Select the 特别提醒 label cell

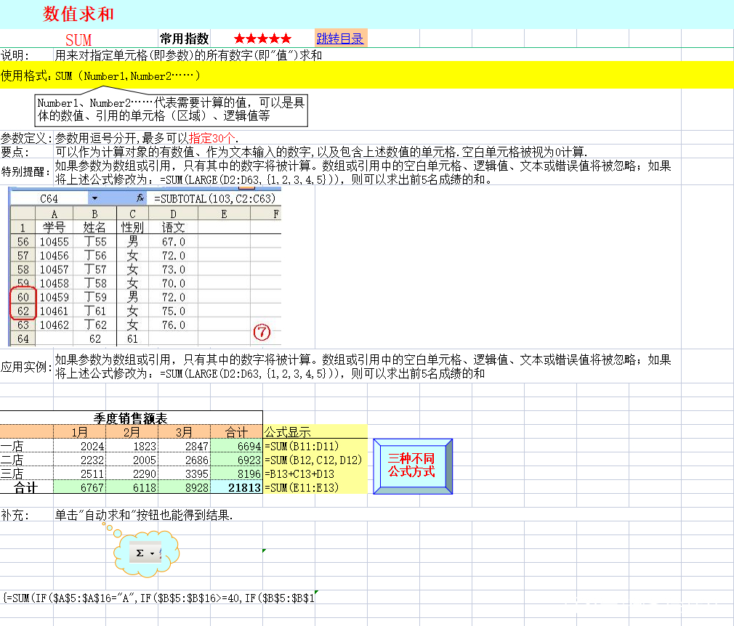26,172
